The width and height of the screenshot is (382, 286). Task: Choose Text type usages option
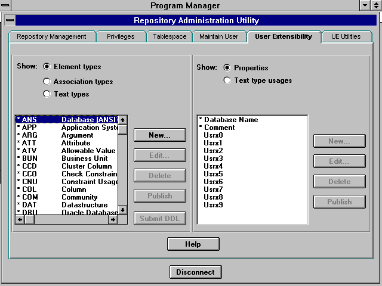[227, 80]
